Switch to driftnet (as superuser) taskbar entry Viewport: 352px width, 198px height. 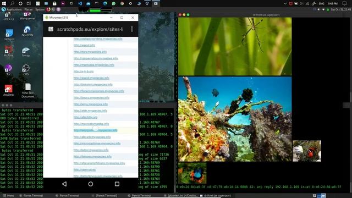coord(216,196)
